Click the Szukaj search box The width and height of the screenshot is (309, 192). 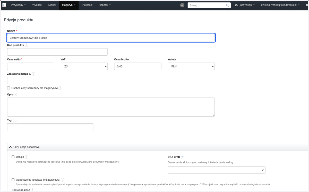(209, 5)
